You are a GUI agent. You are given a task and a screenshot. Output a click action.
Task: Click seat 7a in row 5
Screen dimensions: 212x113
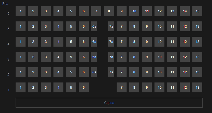111,27
